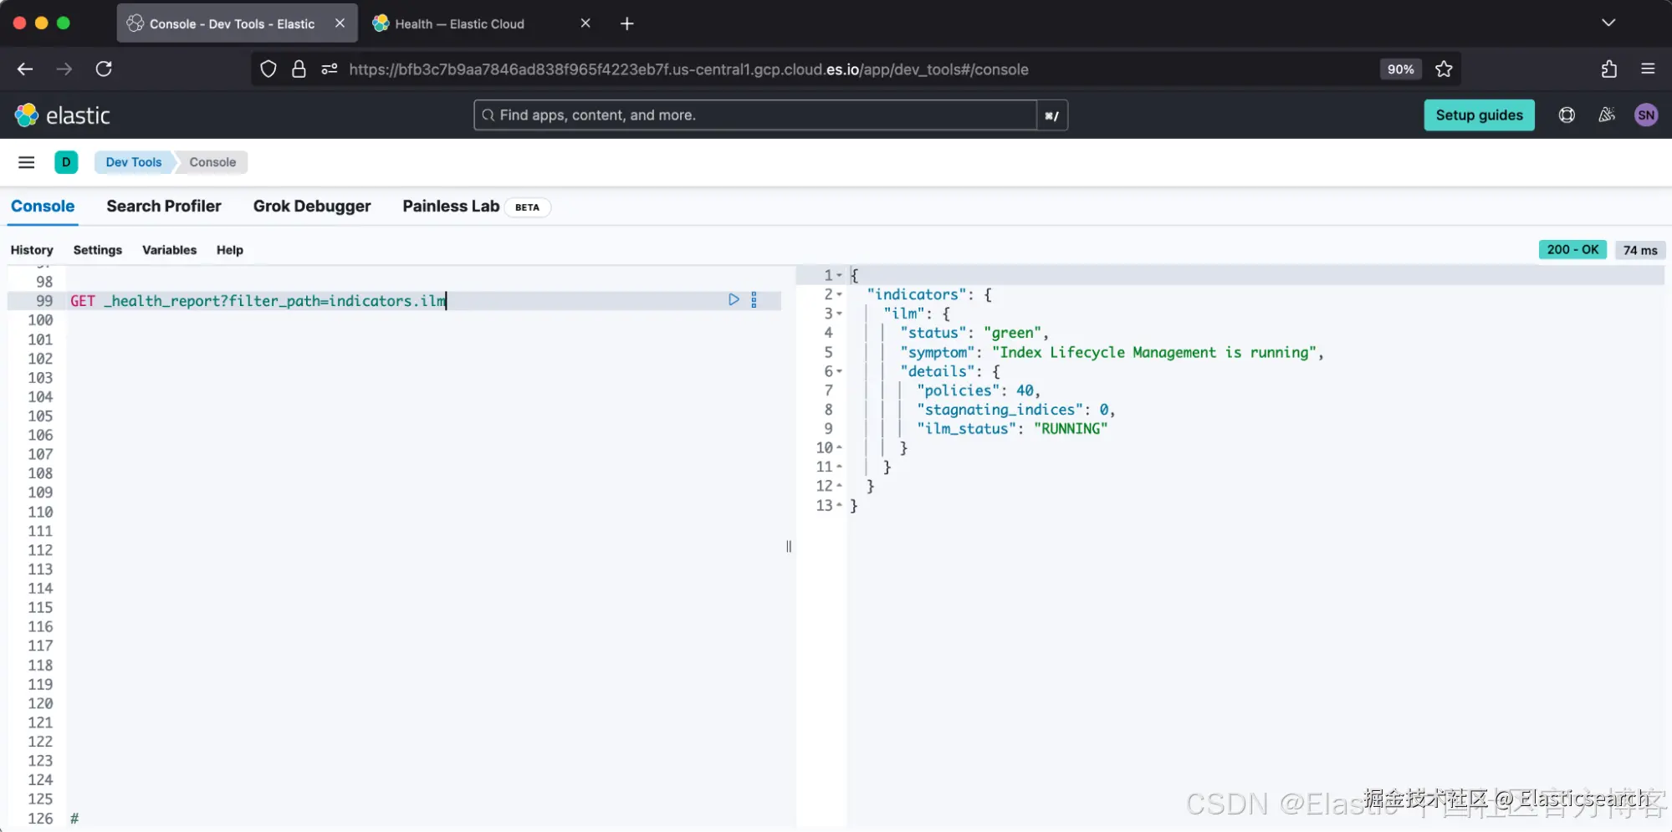
Task: Select the Console - Dev Tools browser tab
Action: coord(237,23)
